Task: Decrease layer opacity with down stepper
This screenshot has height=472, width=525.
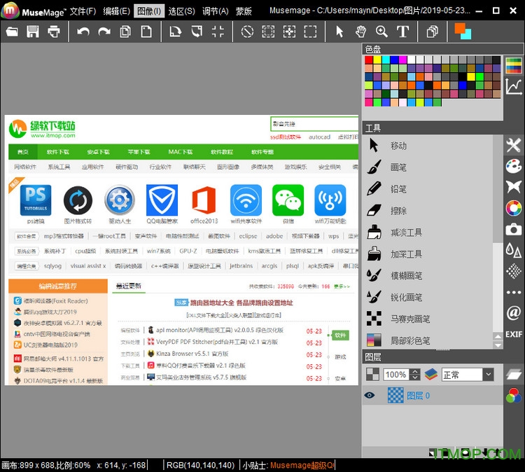Action: tap(415, 378)
